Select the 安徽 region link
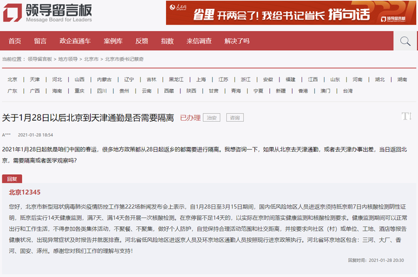Viewport: 418px width, 277px height. pos(268,79)
